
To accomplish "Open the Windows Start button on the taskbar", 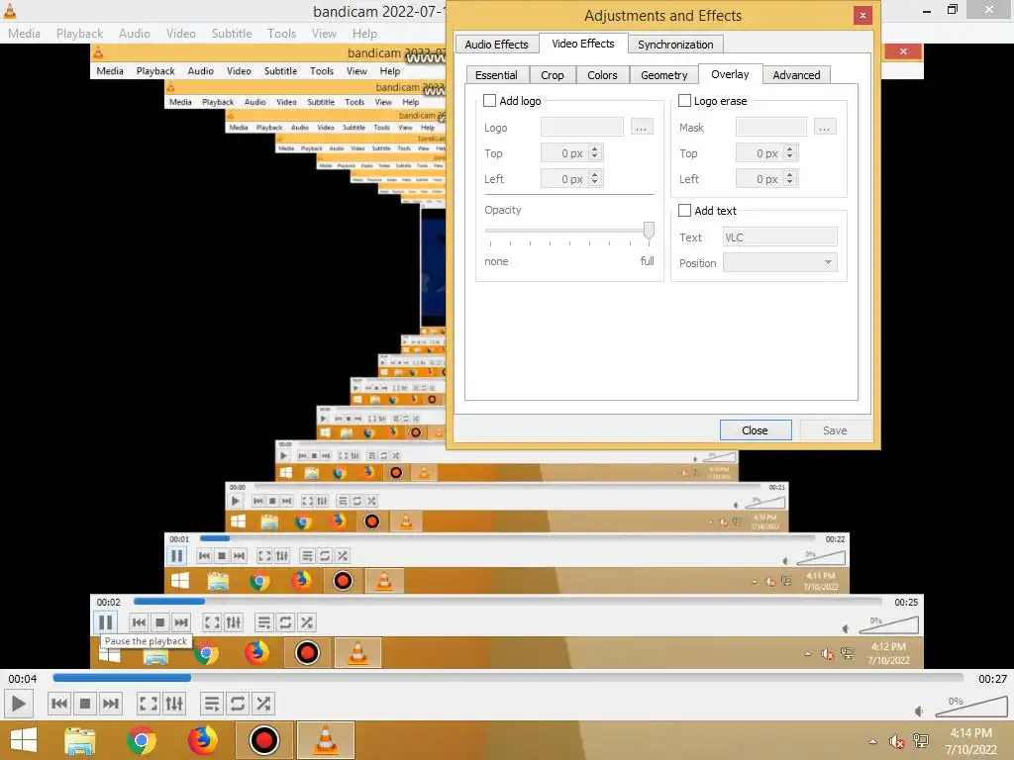I will click(24, 740).
